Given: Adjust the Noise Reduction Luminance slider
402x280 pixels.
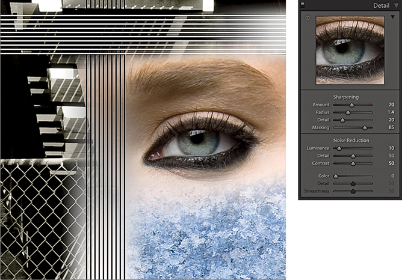Looking at the screenshot, I should click(339, 148).
